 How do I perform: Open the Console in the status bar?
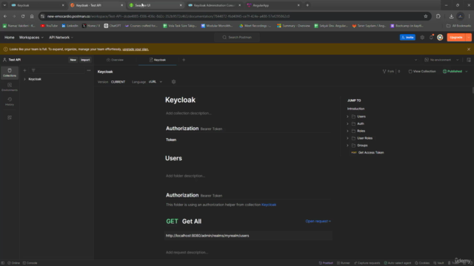pos(30,263)
